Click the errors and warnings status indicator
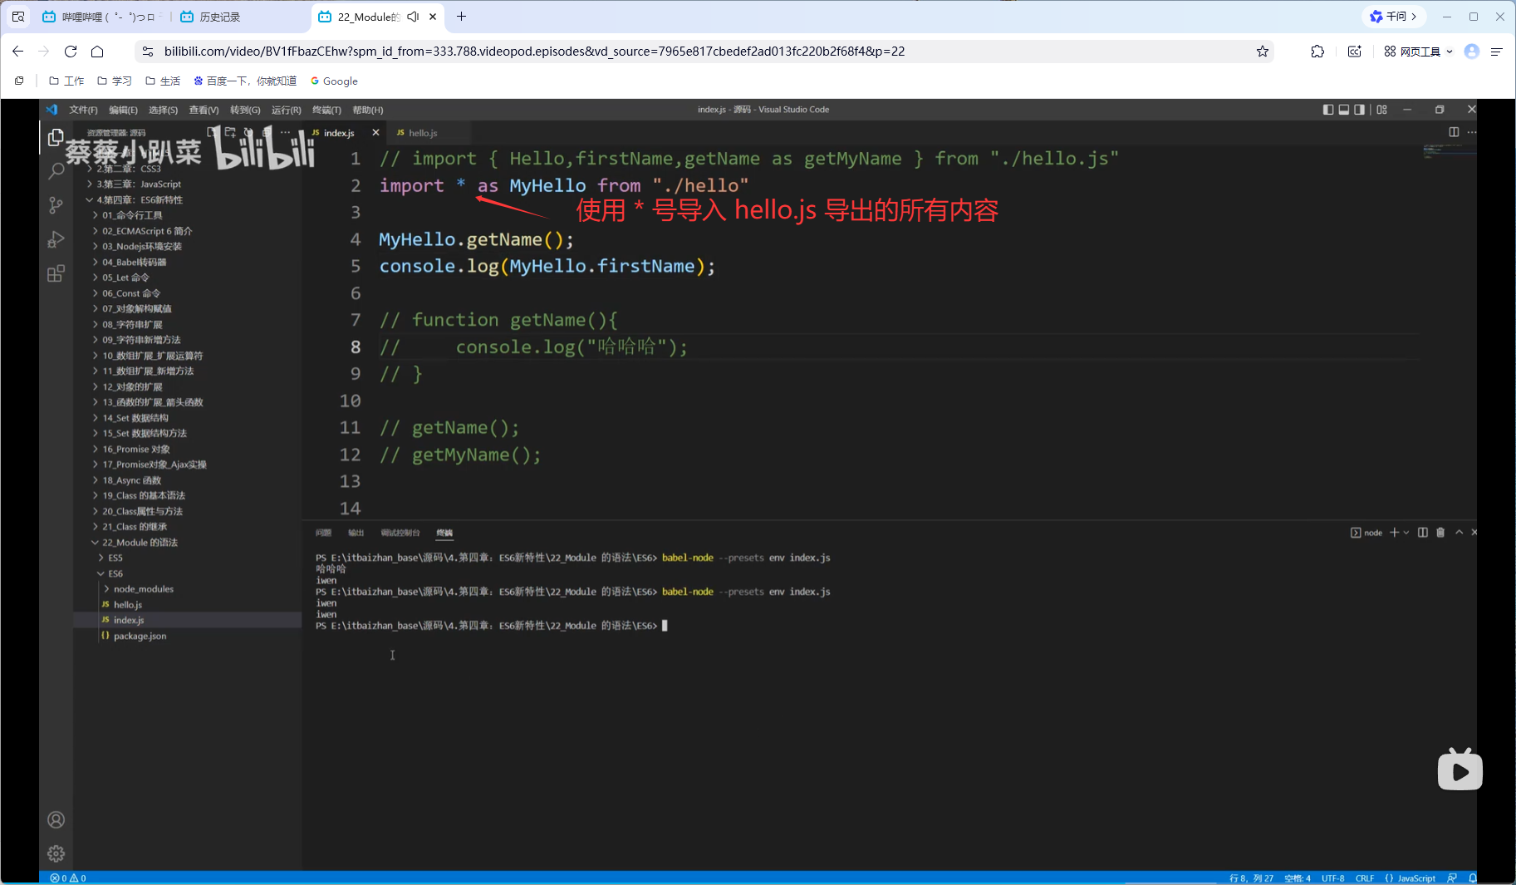Image resolution: width=1516 pixels, height=885 pixels. (68, 878)
